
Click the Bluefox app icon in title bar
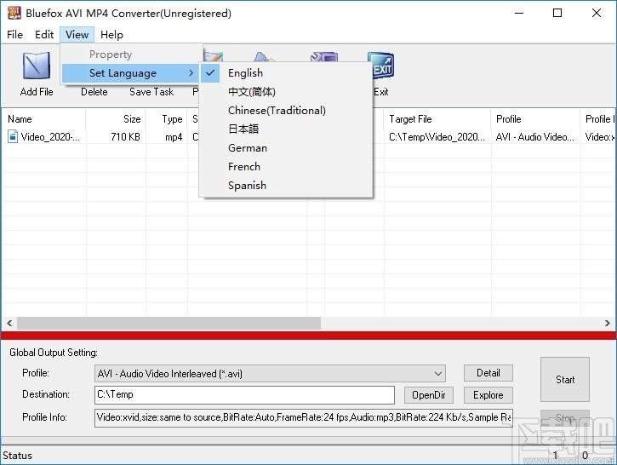(14, 13)
